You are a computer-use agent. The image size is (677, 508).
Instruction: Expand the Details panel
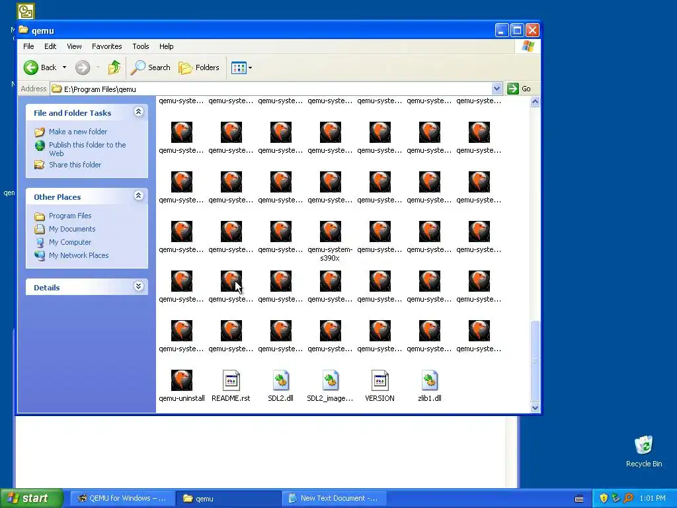[138, 286]
